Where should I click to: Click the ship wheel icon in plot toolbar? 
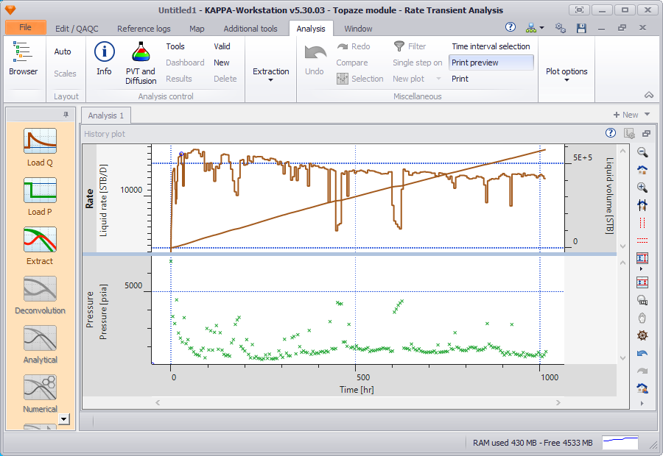642,335
